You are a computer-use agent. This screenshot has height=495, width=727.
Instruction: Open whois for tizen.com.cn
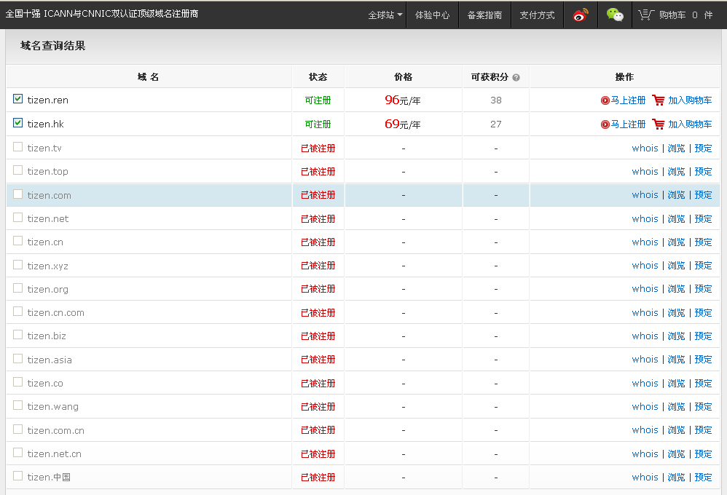(645, 430)
